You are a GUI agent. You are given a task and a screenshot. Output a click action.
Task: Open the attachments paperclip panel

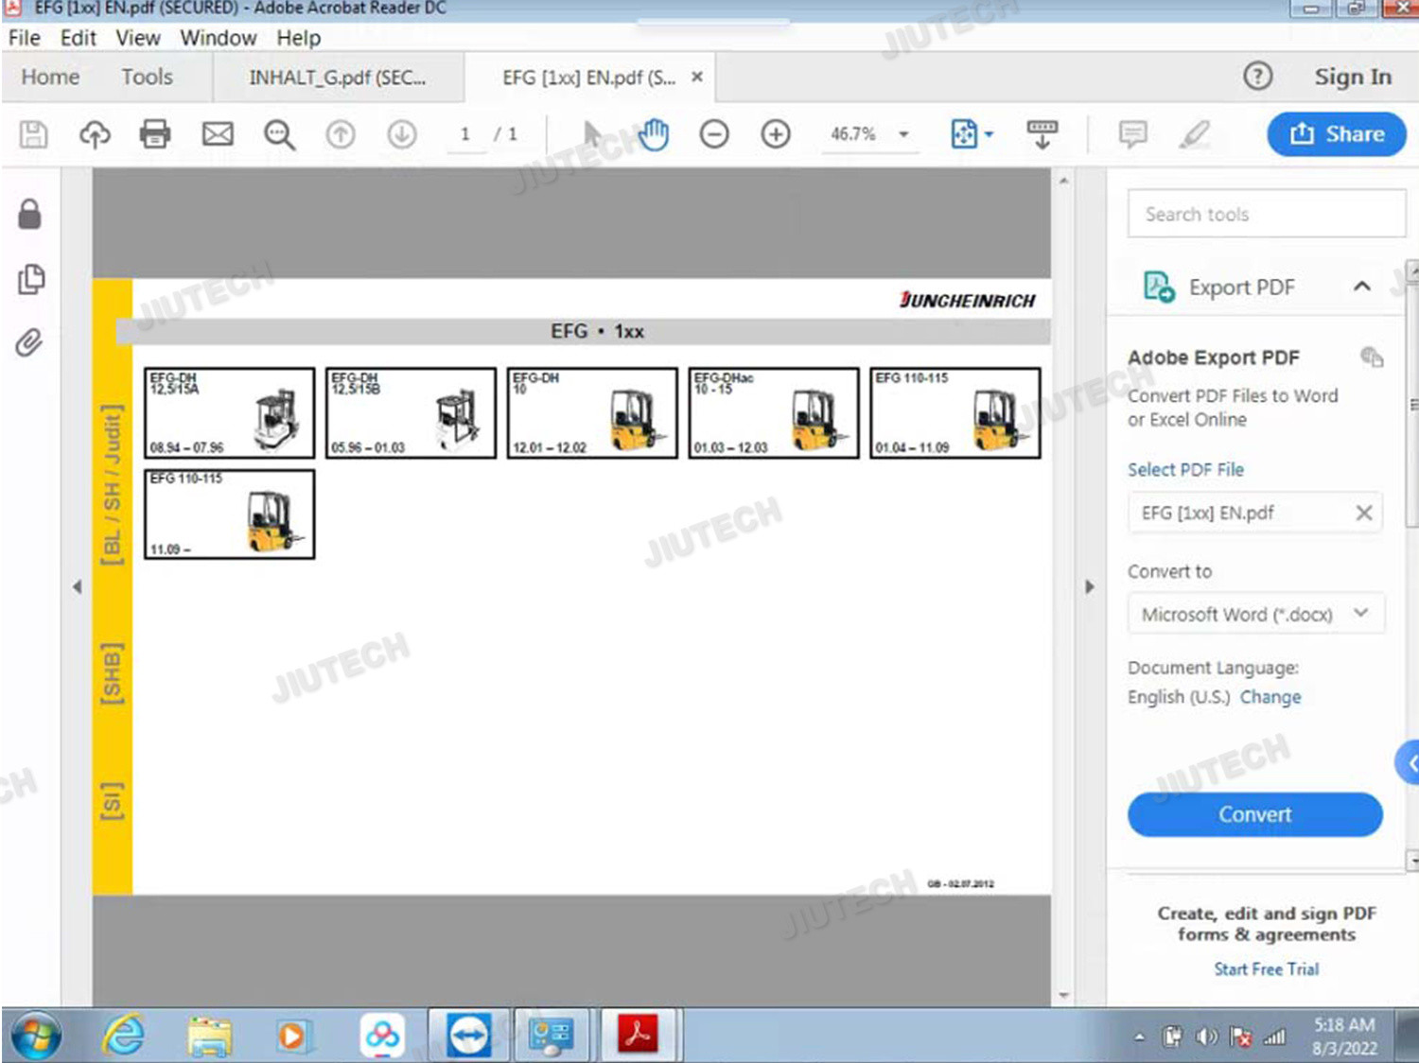tap(29, 342)
